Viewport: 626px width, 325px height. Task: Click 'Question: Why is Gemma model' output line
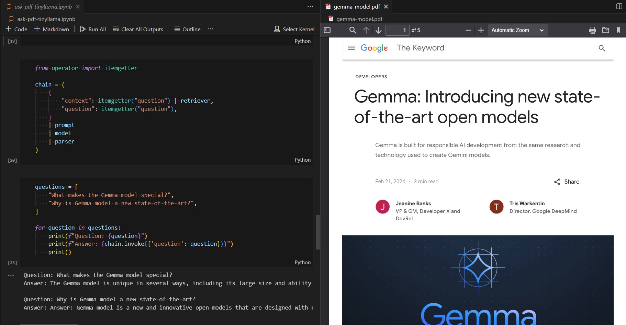click(x=109, y=299)
